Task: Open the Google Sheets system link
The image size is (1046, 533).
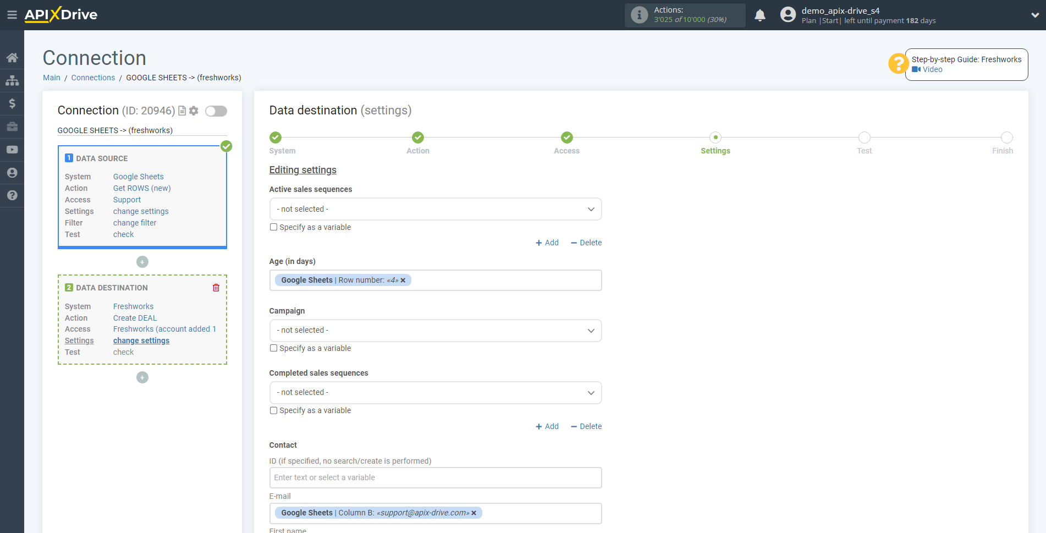Action: 139,177
